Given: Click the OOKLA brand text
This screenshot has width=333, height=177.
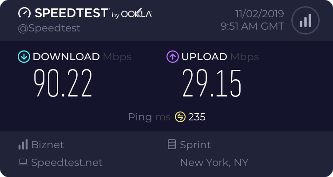Looking at the screenshot, I should [x=136, y=14].
